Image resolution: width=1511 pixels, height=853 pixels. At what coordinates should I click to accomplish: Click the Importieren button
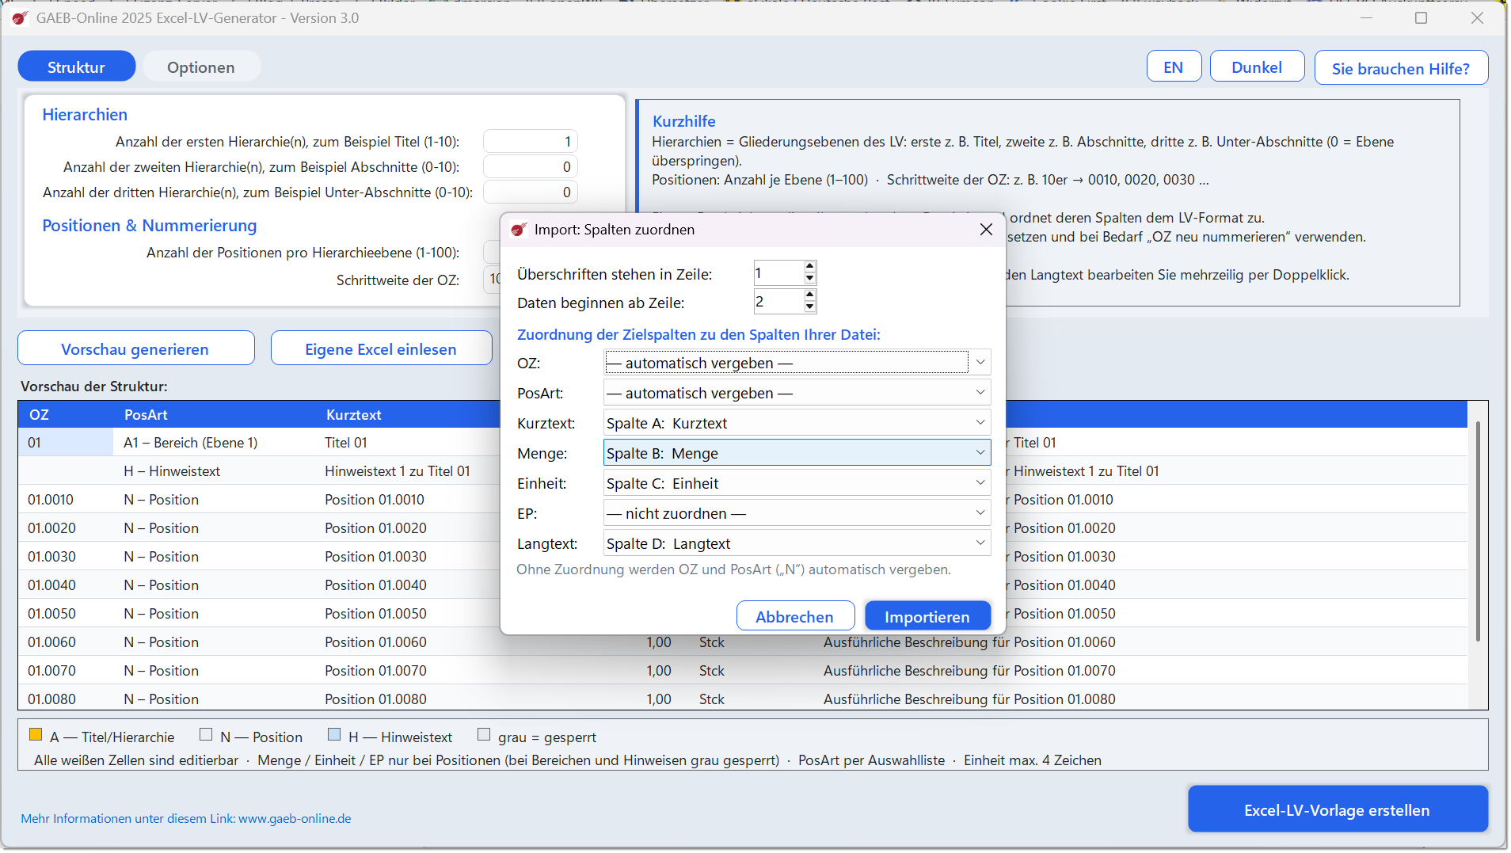[x=927, y=616]
